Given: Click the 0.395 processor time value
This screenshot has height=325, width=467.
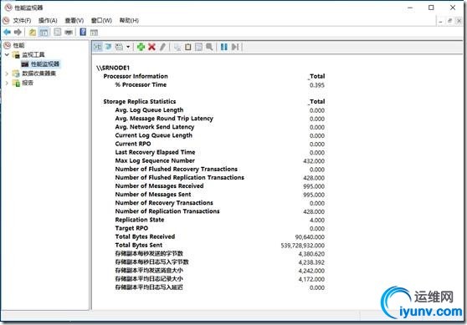Looking at the screenshot, I should pyautogui.click(x=317, y=85).
